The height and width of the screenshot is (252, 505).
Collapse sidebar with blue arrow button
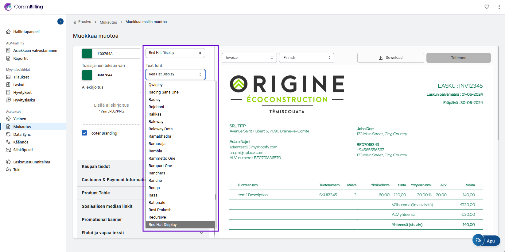60,21
